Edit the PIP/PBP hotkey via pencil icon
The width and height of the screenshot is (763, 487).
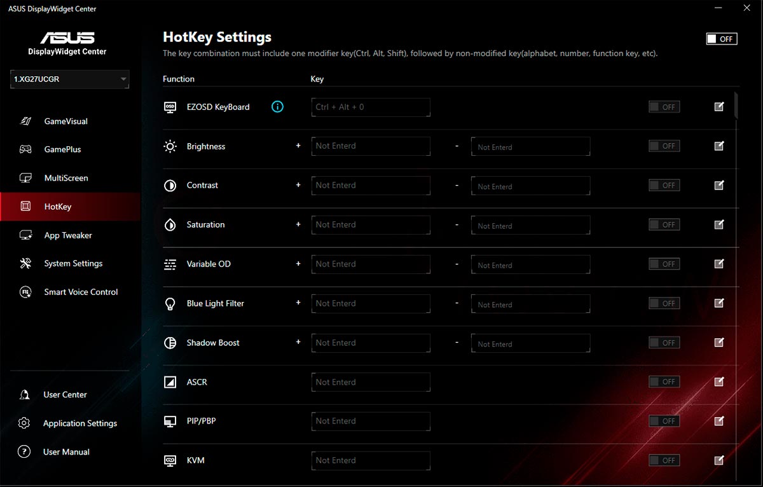[719, 421]
